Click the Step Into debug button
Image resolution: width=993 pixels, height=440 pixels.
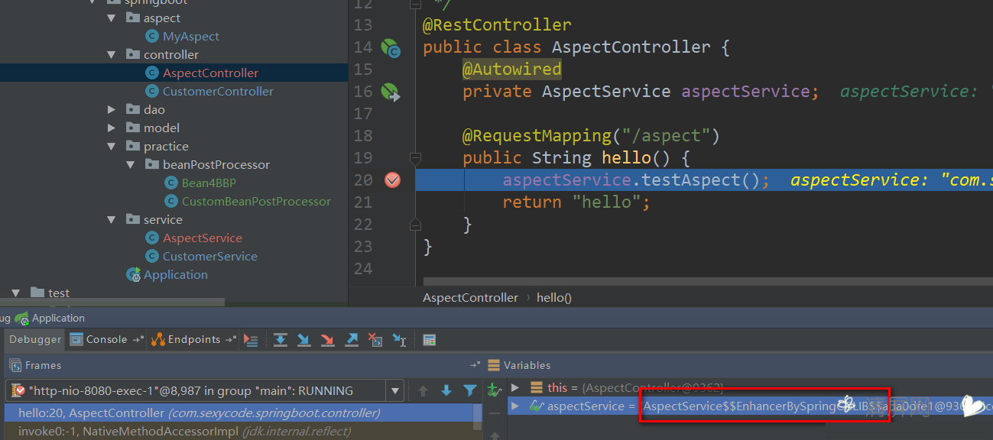(303, 340)
